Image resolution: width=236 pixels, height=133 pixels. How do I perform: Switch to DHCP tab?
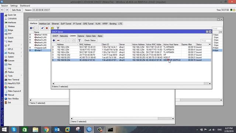coord(55,36)
